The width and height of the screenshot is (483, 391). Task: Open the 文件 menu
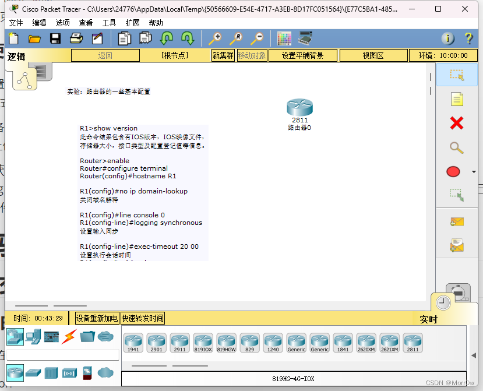(16, 23)
